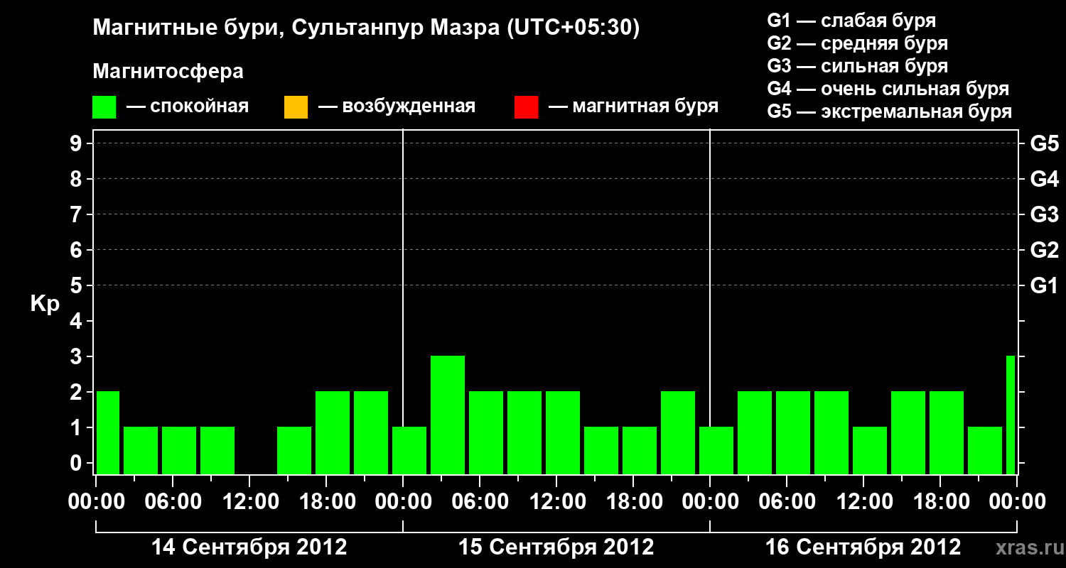
Task: Click the 'G1 — слабая буря' legend line
Action: 851,21
